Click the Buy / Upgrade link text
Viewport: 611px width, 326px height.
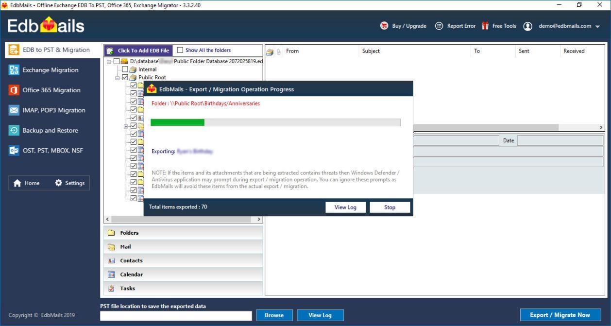coord(409,26)
